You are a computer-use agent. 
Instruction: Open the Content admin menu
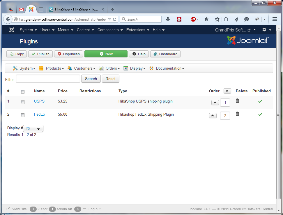coord(85,30)
